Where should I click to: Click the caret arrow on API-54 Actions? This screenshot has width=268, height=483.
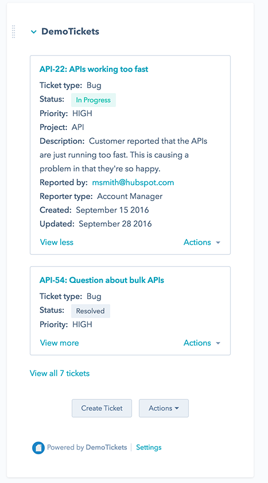[x=218, y=343]
